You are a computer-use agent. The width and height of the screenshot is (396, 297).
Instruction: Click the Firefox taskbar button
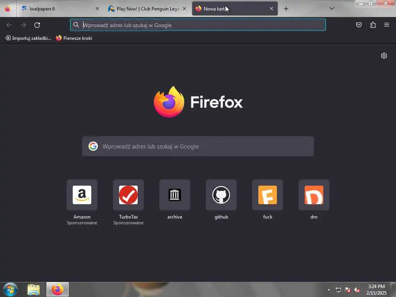click(58, 289)
